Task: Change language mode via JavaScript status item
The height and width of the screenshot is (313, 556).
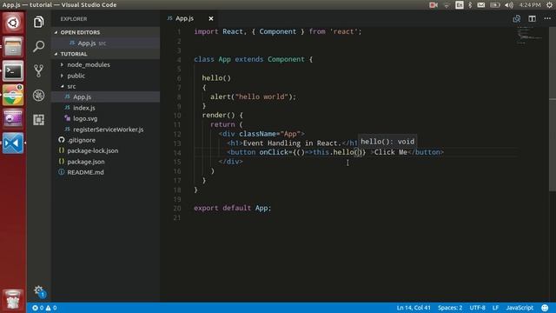Action: 520,308
